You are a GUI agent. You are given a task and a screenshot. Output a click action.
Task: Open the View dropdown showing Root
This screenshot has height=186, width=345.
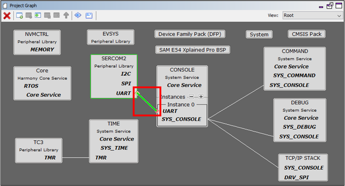[311, 16]
